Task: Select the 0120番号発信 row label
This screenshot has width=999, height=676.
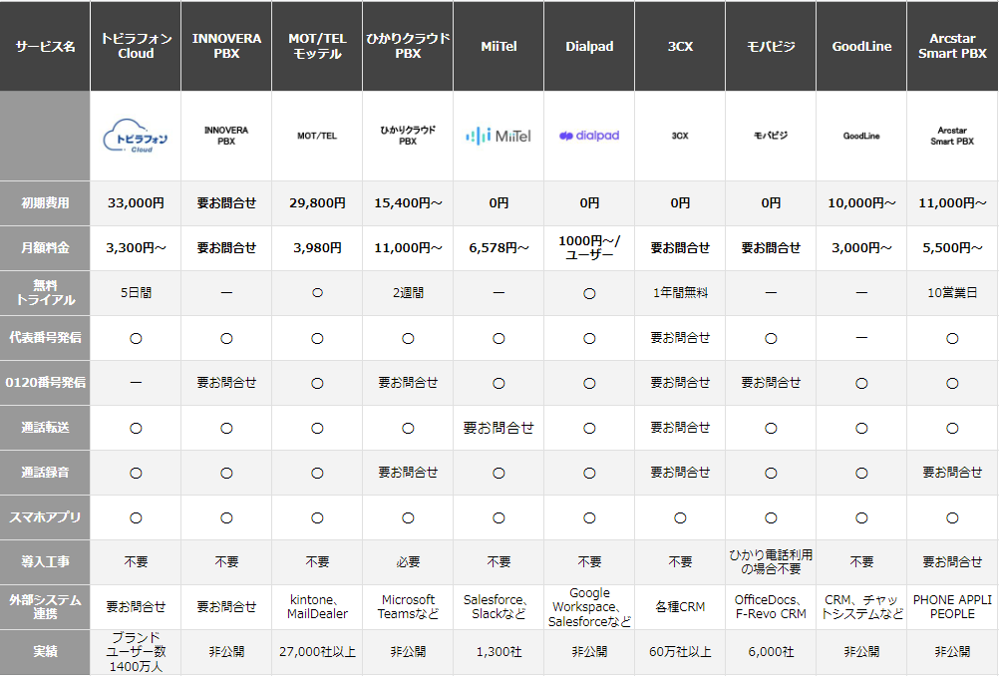Action: (x=45, y=382)
